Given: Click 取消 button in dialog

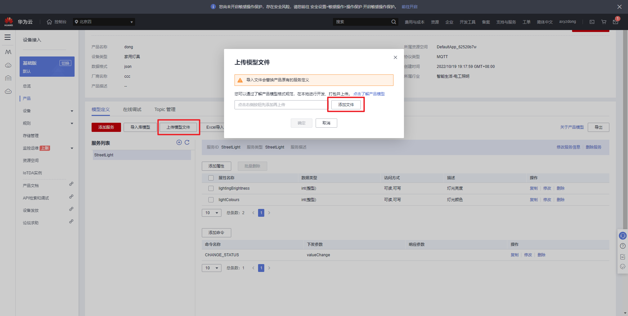Looking at the screenshot, I should pos(326,123).
